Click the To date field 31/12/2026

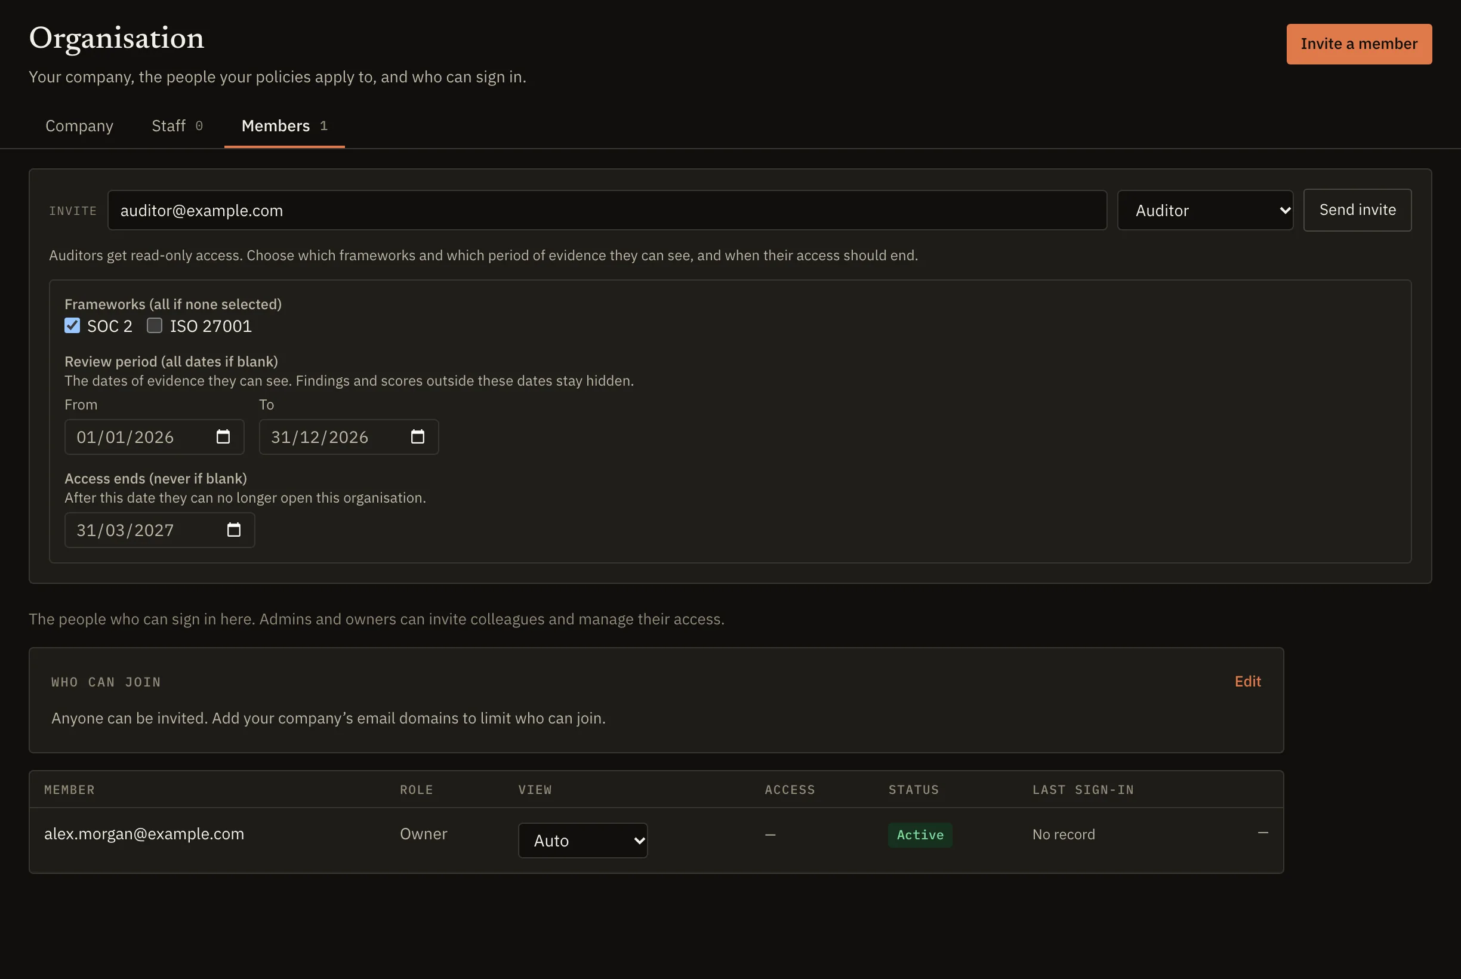click(349, 437)
